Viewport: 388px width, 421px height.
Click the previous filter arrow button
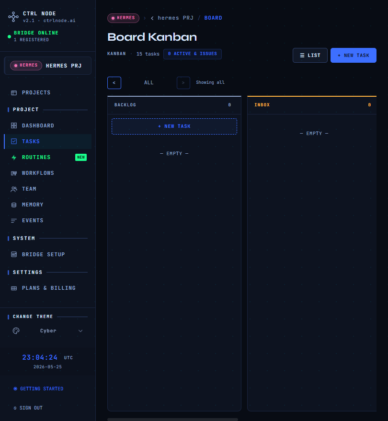point(114,83)
